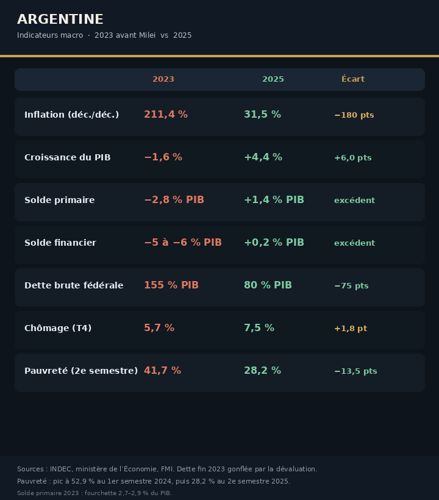The height and width of the screenshot is (500, 439).
Task: Select the 2023 column header
Action: [x=163, y=79]
